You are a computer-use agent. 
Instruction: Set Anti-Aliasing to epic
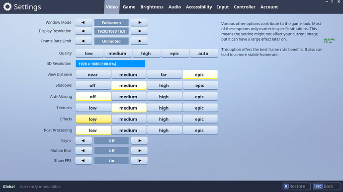coord(200,97)
